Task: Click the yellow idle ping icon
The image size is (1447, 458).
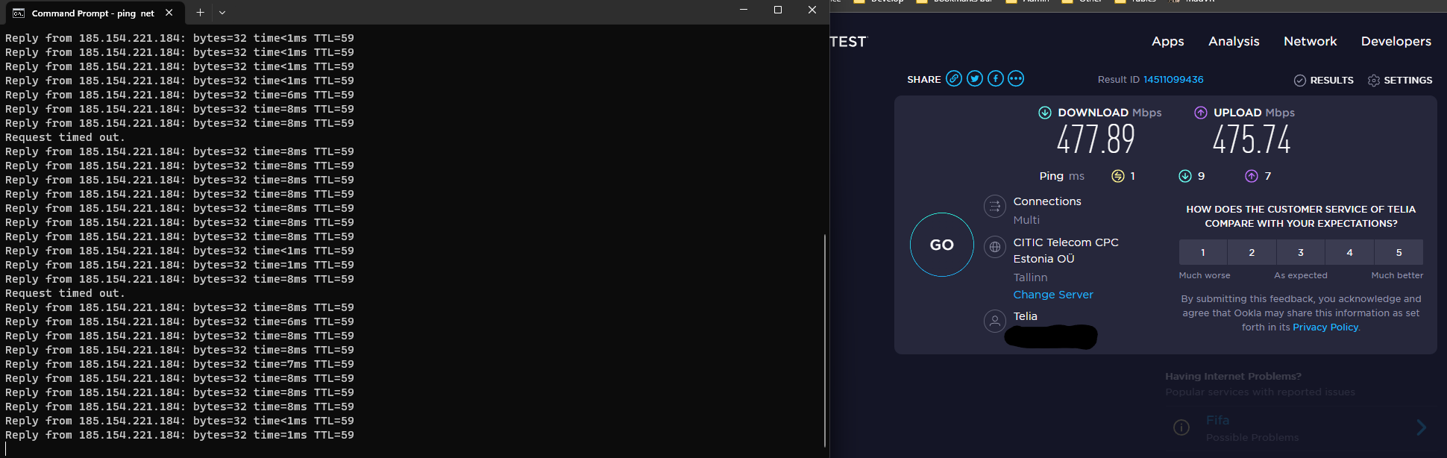Action: pyautogui.click(x=1118, y=176)
